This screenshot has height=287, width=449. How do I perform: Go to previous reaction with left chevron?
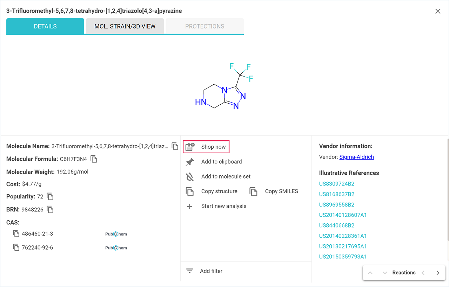click(x=423, y=273)
